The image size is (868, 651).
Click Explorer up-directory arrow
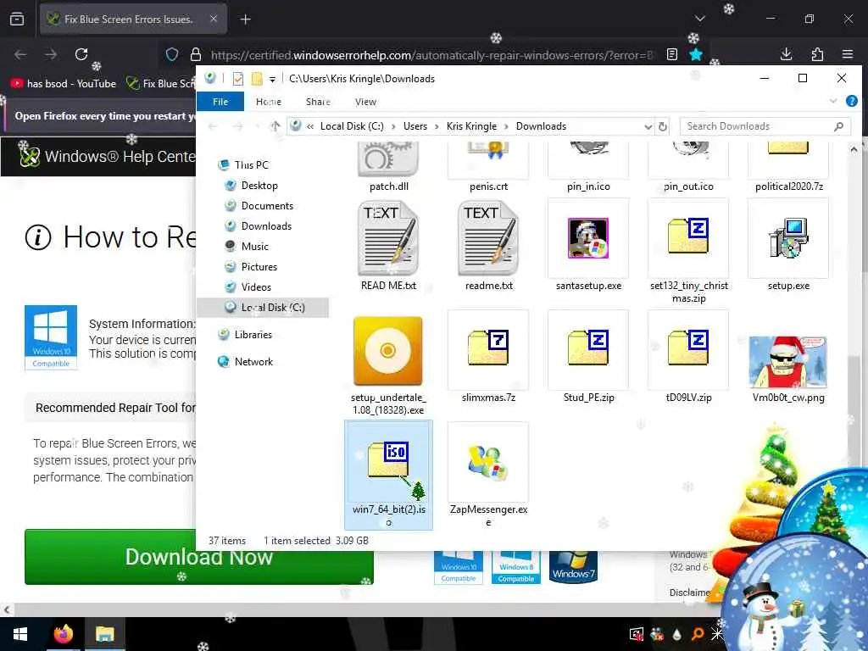(275, 126)
